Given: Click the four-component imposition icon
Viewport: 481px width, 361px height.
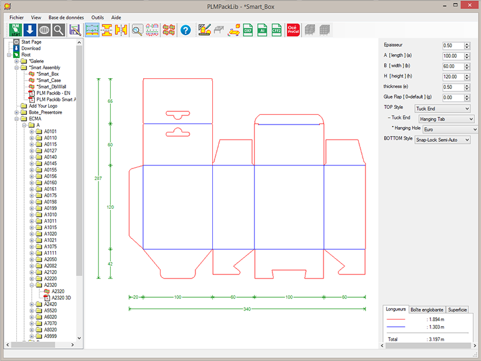Looking at the screenshot, I should pyautogui.click(x=169, y=30).
